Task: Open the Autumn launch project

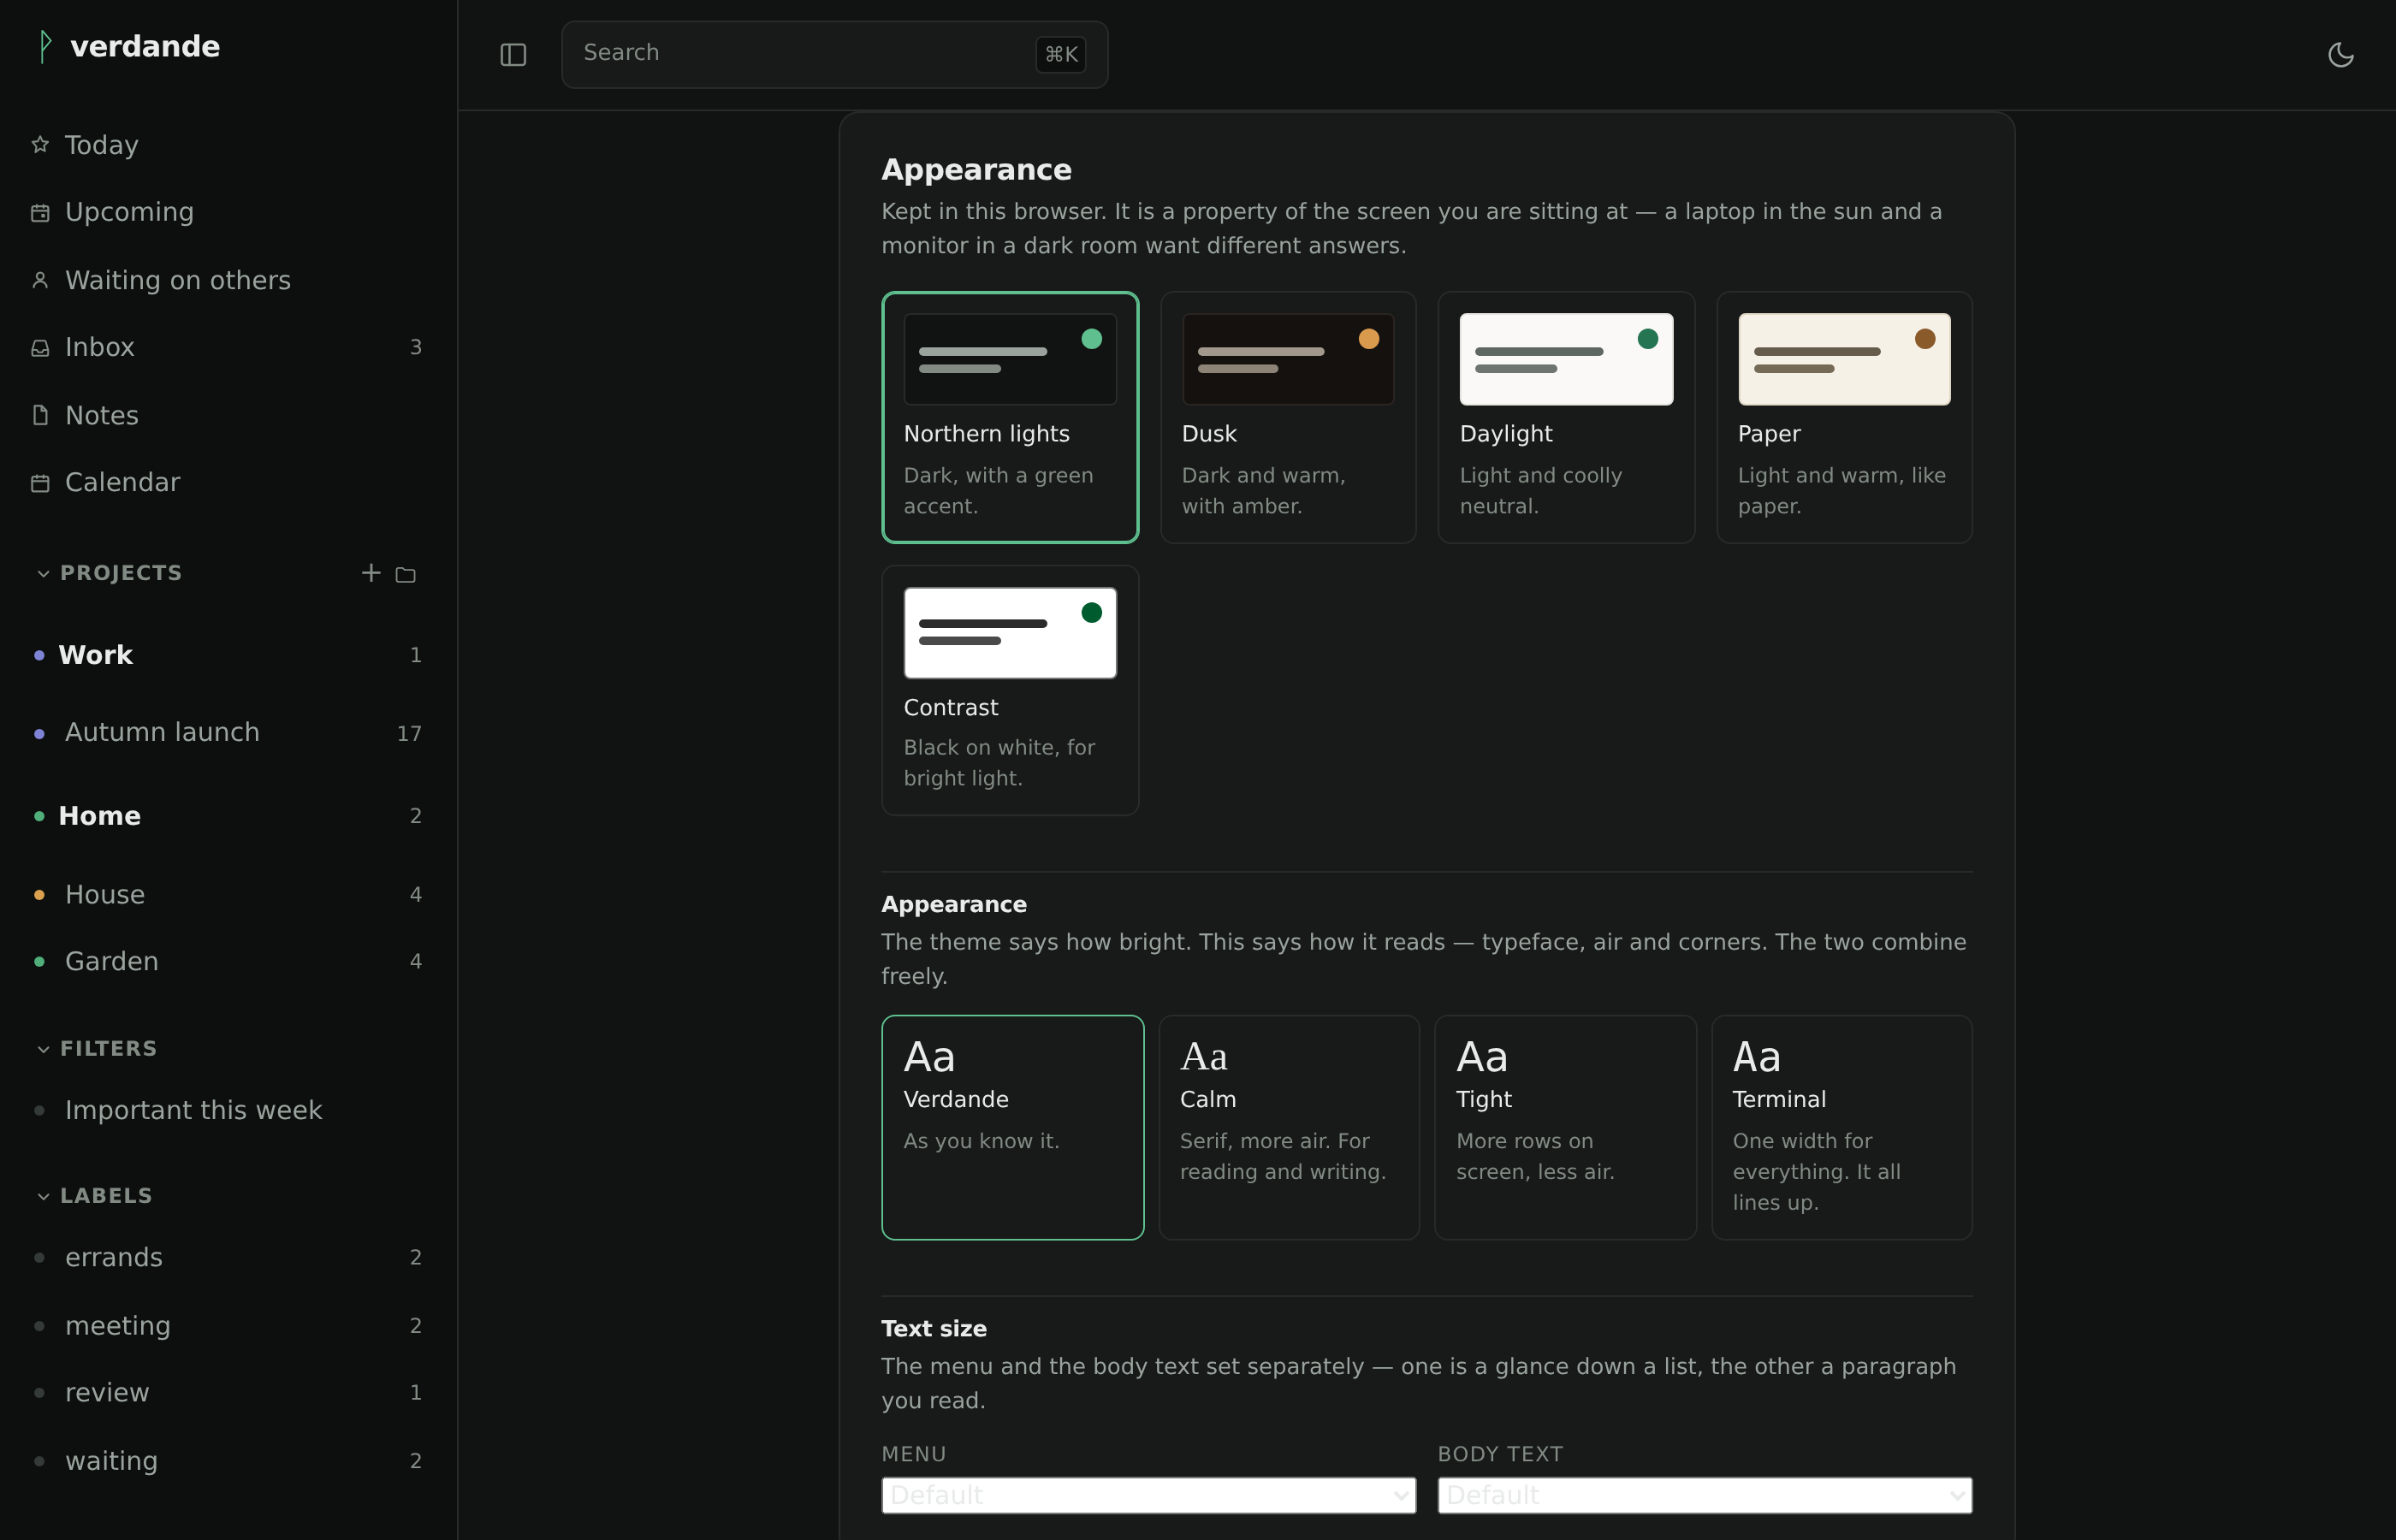Action: [228, 733]
